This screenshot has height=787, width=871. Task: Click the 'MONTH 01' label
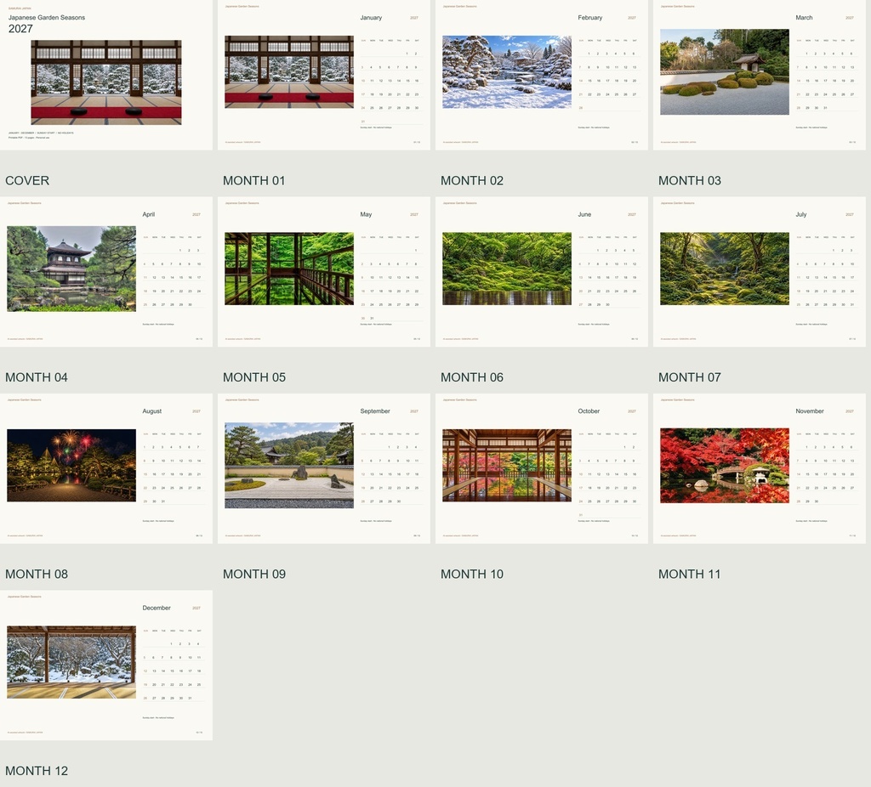click(x=253, y=180)
